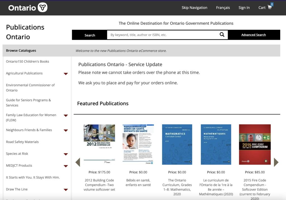
Task: Open MEDJCT Products catalogue
Action: [19, 165]
